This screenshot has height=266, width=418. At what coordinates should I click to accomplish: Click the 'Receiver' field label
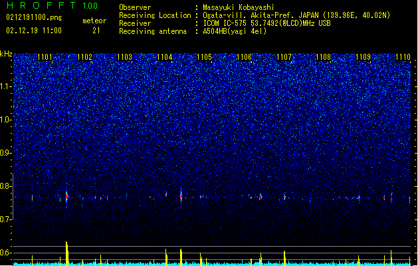click(x=135, y=23)
